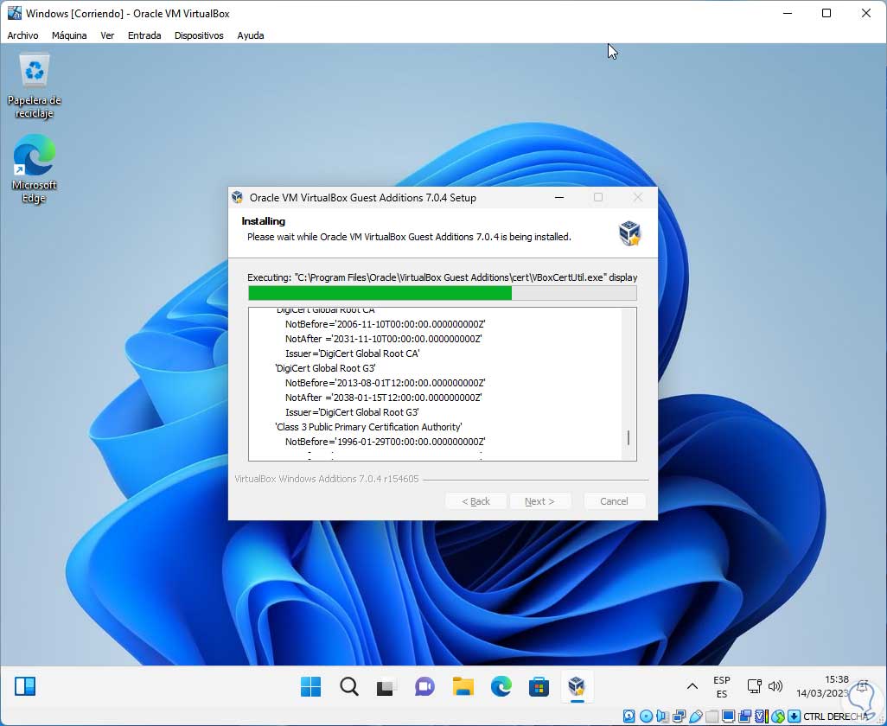Select the Issuer='DigiCert Global Root G3' line

pos(352,412)
